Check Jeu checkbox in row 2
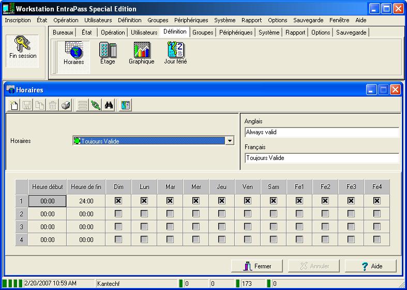 point(222,214)
